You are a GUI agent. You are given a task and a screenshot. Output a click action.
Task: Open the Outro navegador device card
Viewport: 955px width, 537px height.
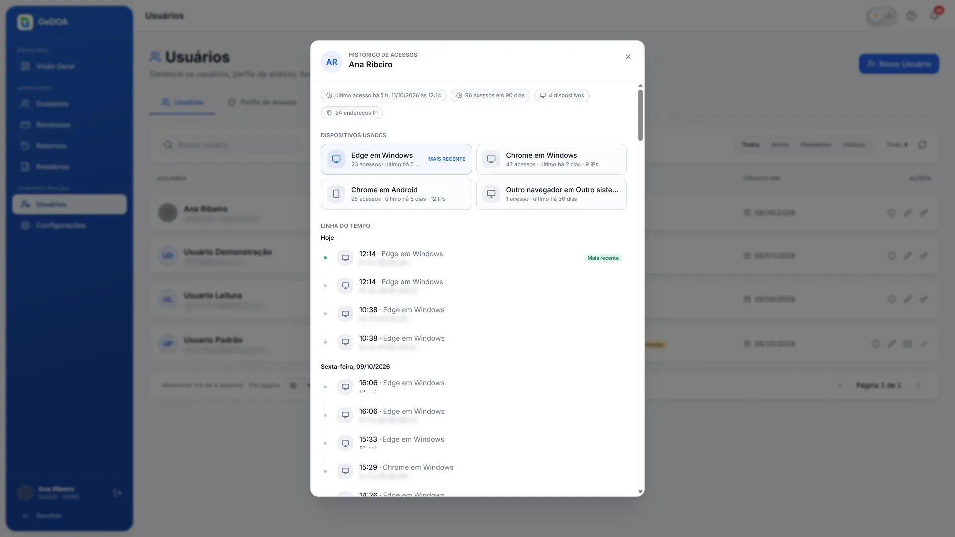point(551,194)
